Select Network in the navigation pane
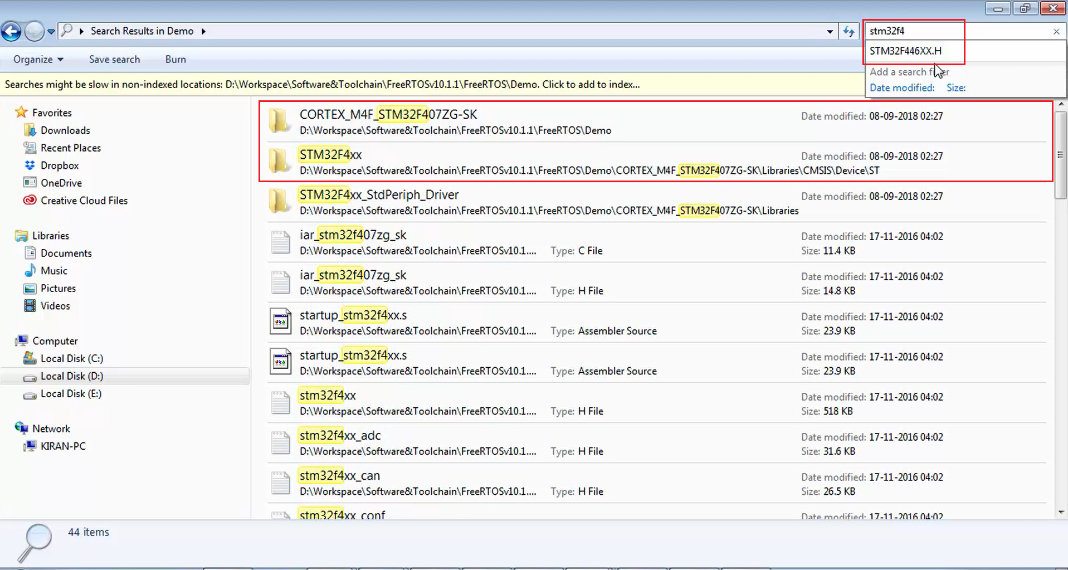This screenshot has height=570, width=1068. pos(51,428)
